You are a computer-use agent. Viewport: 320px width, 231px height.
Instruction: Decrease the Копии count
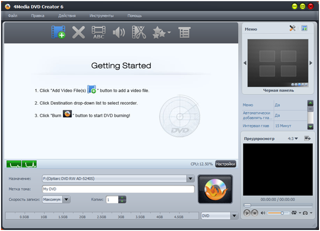[122, 201]
